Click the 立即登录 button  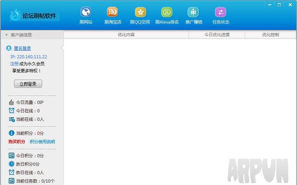pos(28,84)
